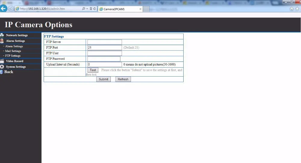The height and width of the screenshot is (163, 301).
Task: Click the Back arrow icon in sidebar
Action: 2,72
